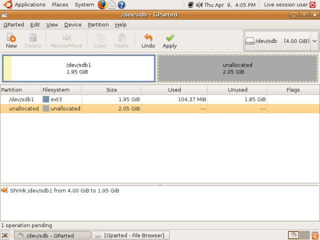
Task: Click the '1 operation pending' status text
Action: 26,225
